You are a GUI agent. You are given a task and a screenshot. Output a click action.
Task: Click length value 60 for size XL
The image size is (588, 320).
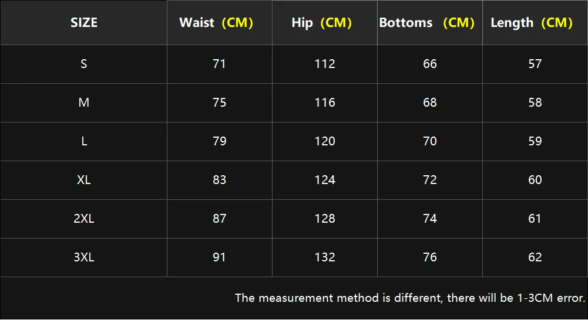tap(535, 180)
